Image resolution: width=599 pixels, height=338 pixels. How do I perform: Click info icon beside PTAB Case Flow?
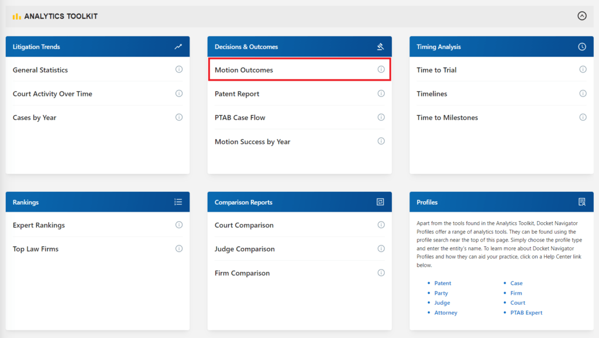click(381, 118)
